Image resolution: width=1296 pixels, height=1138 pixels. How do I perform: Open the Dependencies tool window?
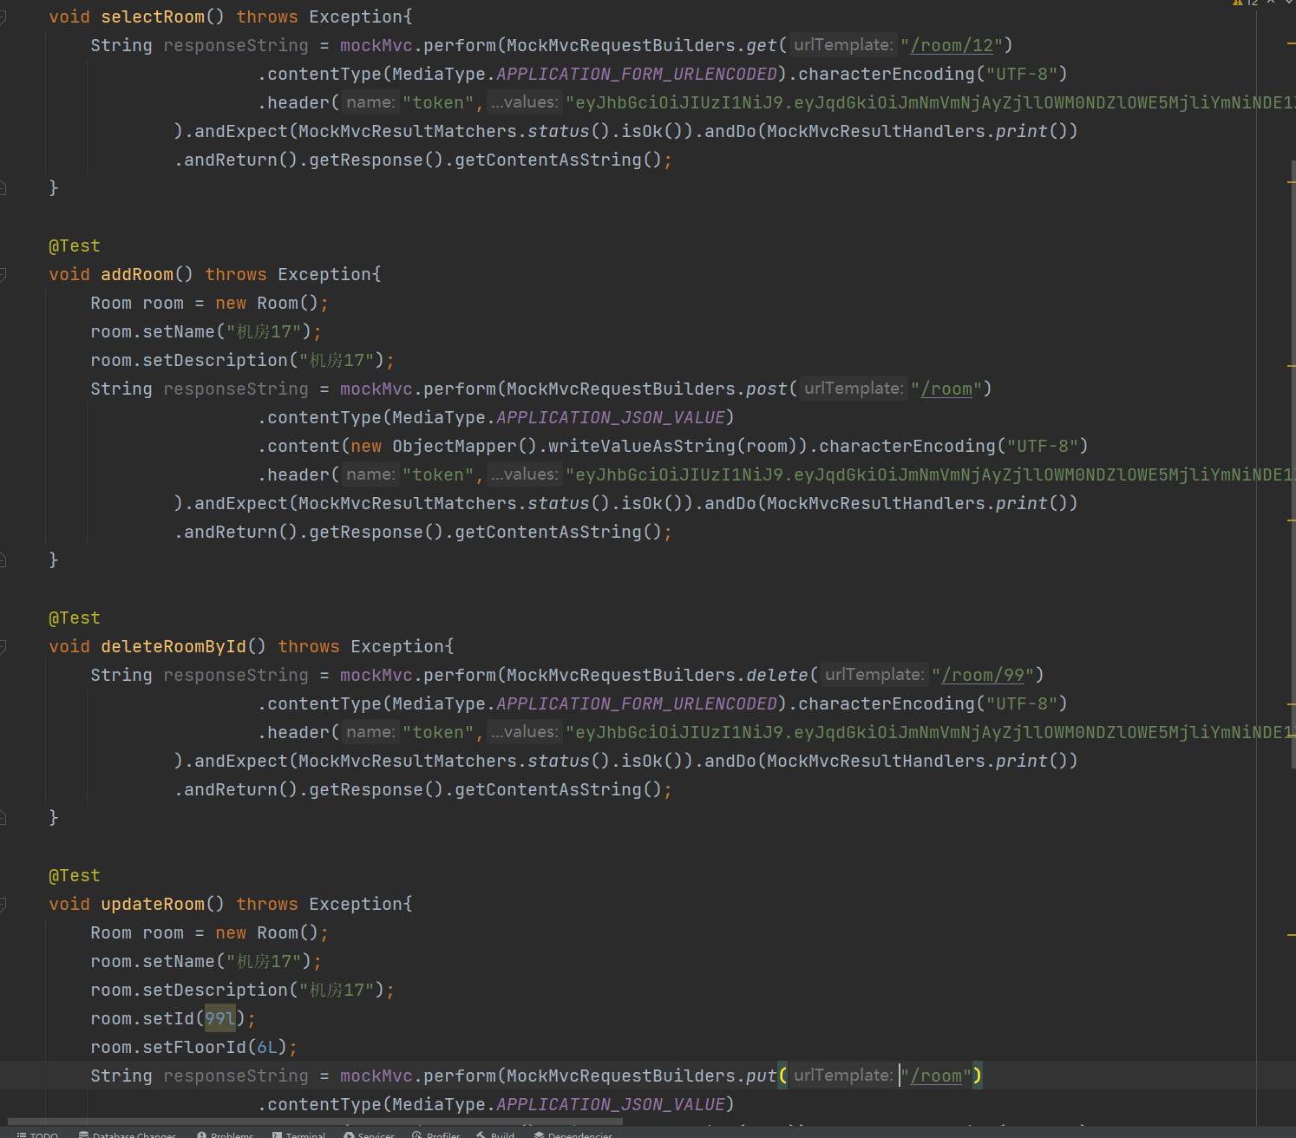(573, 1134)
